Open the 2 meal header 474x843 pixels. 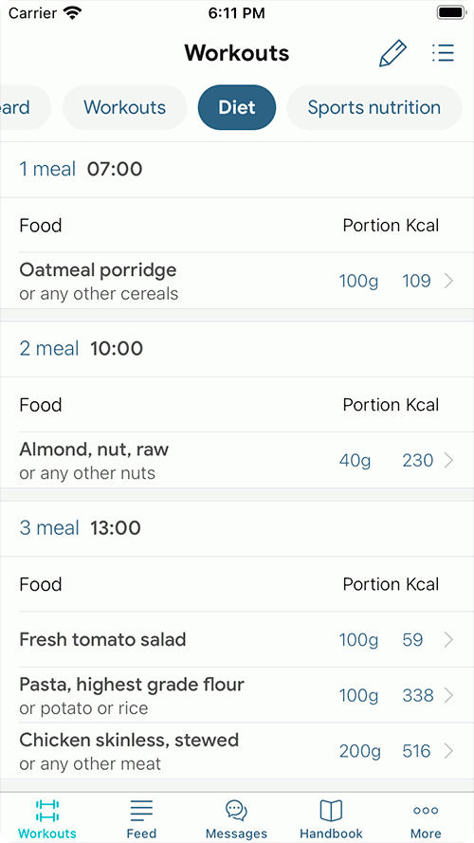(237, 349)
